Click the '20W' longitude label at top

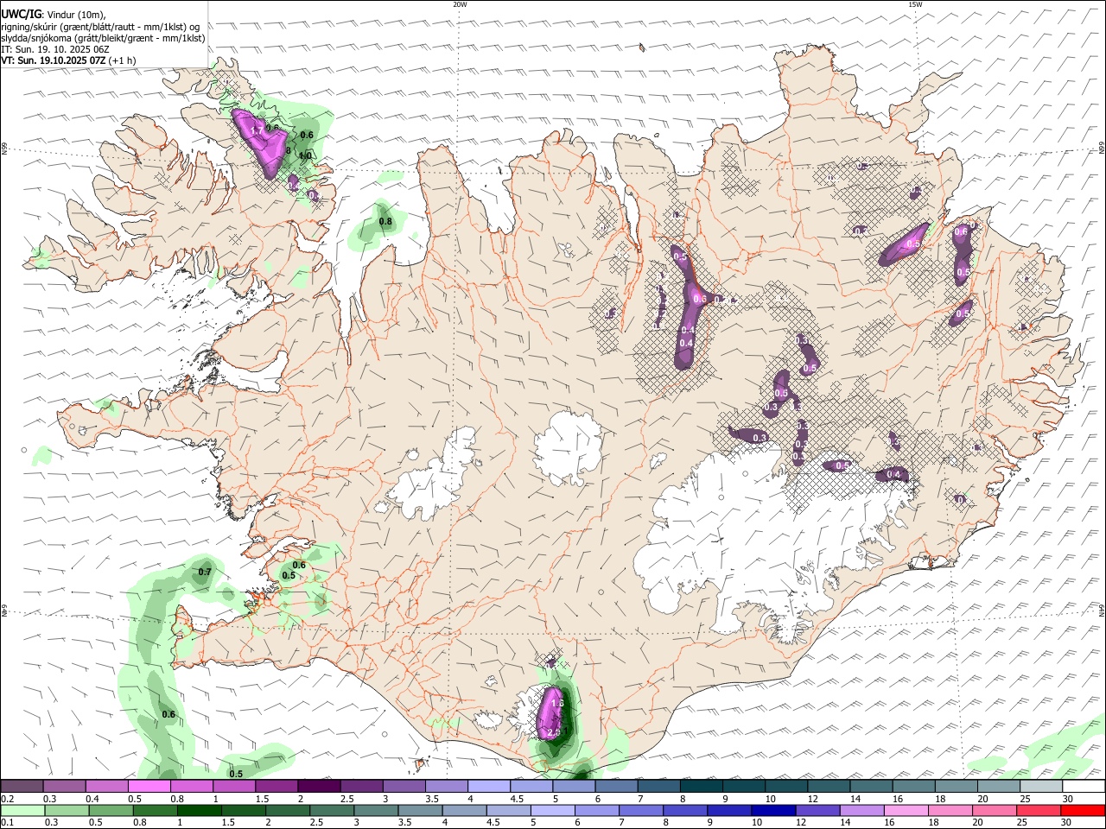pyautogui.click(x=460, y=4)
